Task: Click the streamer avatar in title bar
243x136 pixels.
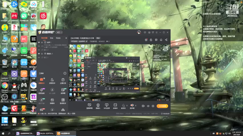Action: 139,32
